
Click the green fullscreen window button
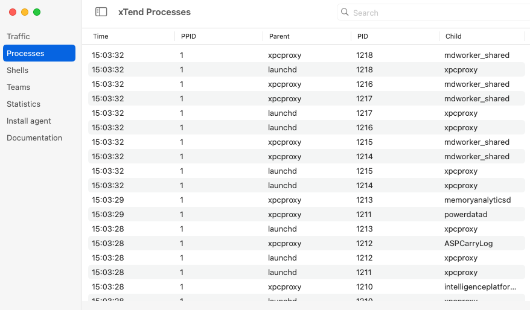click(37, 12)
